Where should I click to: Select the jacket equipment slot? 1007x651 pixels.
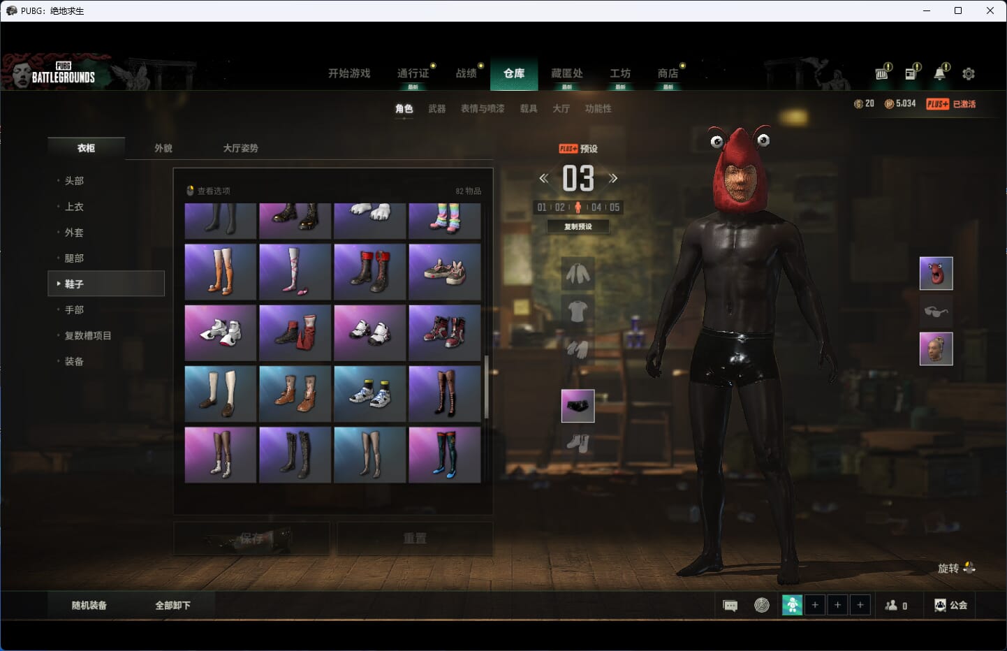pyautogui.click(x=578, y=273)
